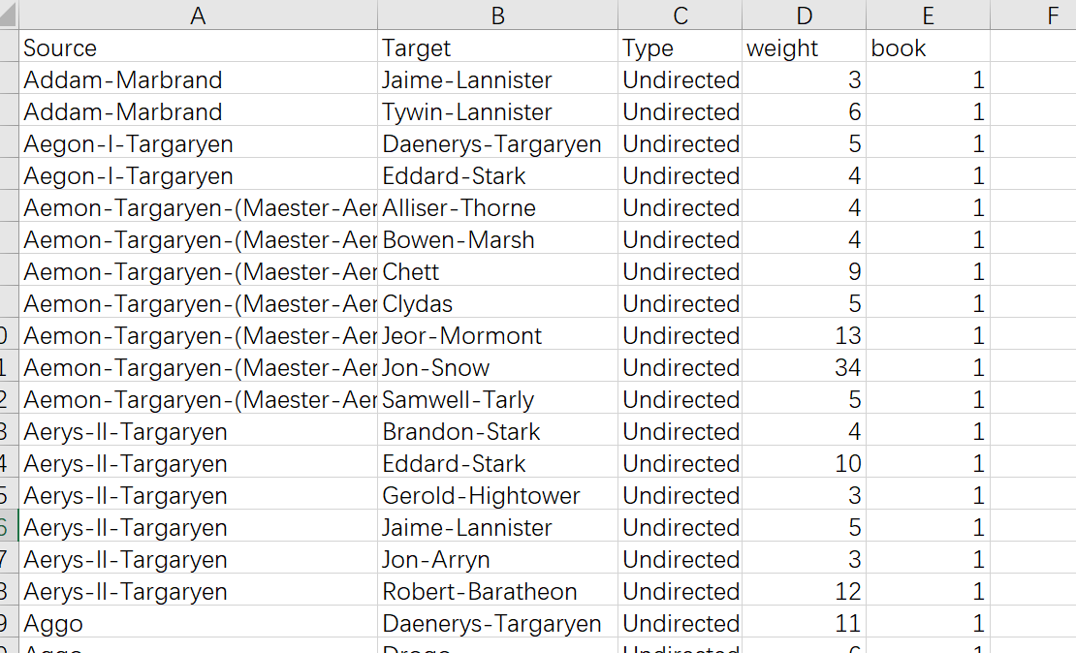Select the cell with weight 34
The image size is (1076, 653).
pos(805,366)
